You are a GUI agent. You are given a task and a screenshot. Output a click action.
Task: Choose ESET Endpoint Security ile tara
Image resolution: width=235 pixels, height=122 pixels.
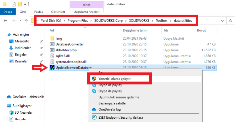[x=120, y=118]
